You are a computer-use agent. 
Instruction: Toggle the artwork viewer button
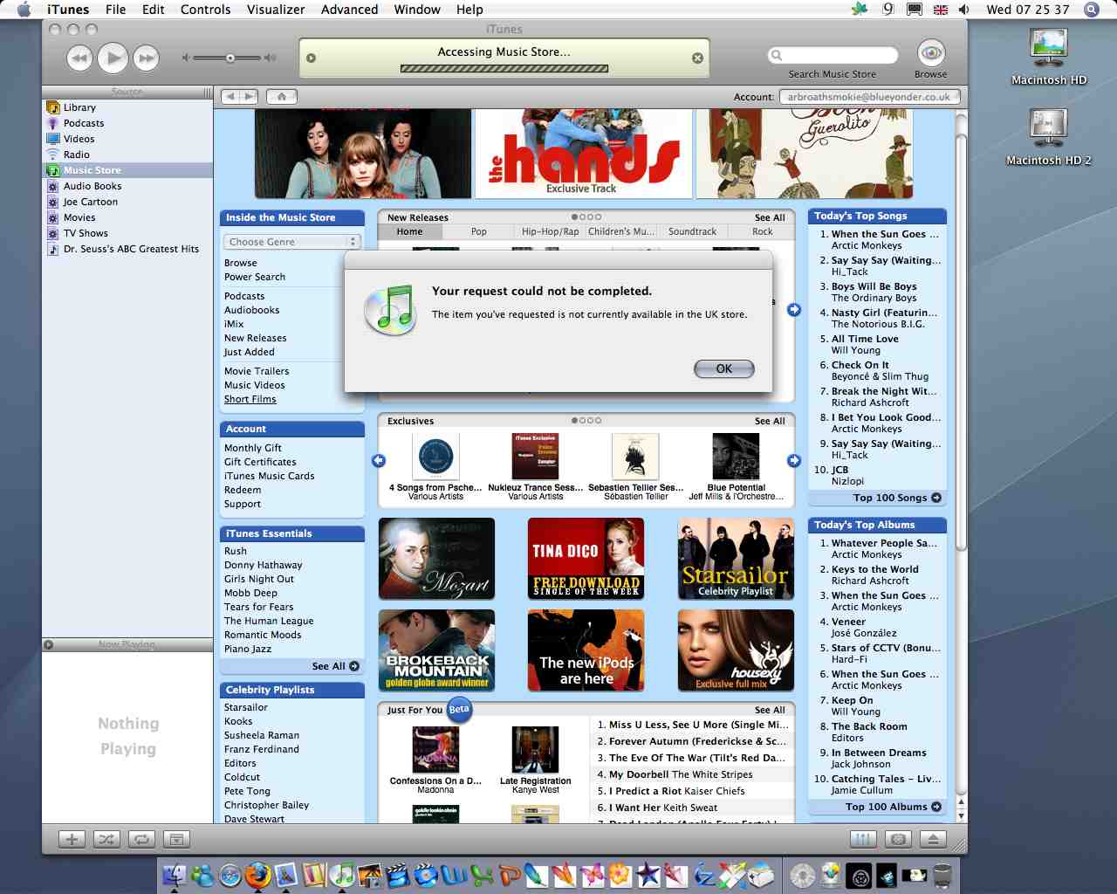coord(176,839)
